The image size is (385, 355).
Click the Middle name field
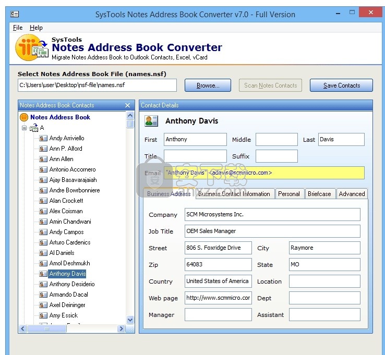tap(276, 139)
